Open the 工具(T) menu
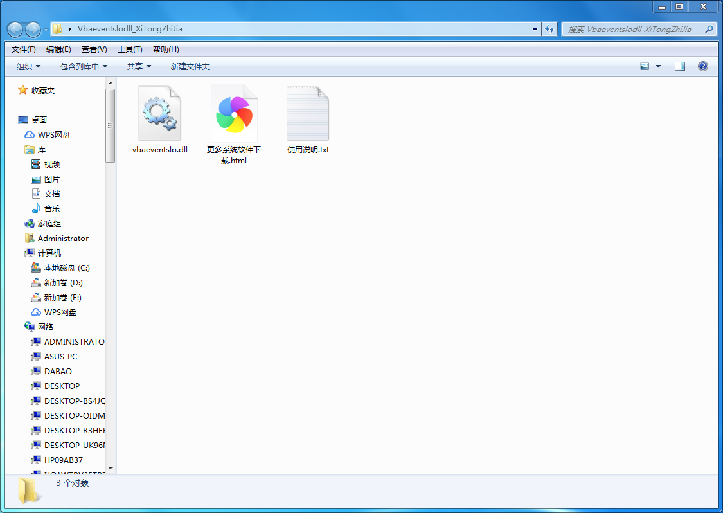Viewport: 723px width, 513px height. [130, 50]
